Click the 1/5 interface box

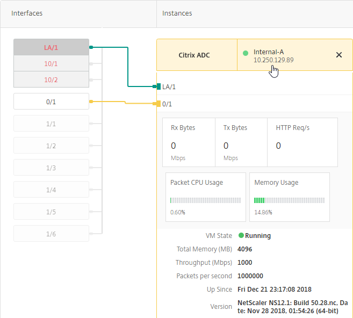click(51, 212)
